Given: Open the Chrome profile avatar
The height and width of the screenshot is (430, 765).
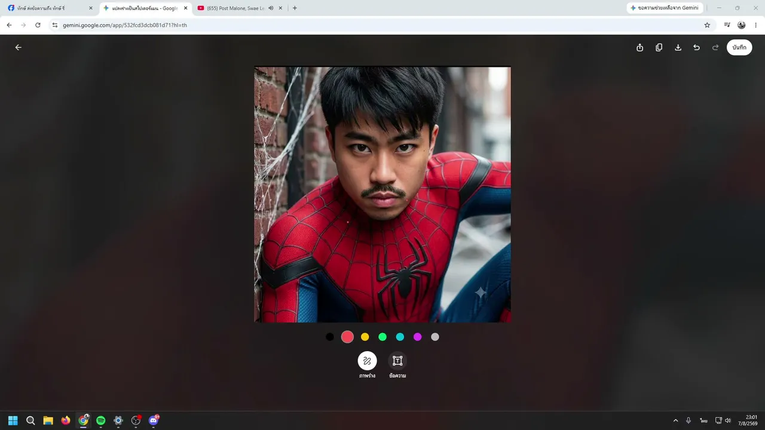Looking at the screenshot, I should pos(742,25).
